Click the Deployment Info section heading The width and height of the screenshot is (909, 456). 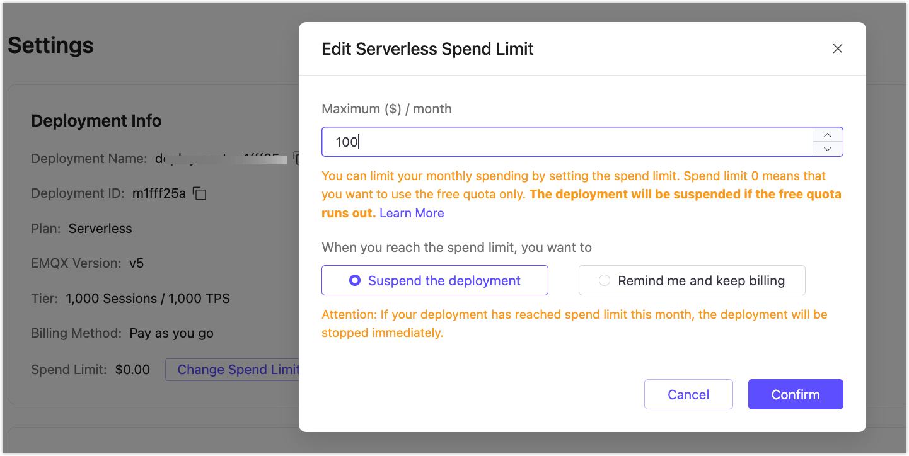[x=96, y=120]
